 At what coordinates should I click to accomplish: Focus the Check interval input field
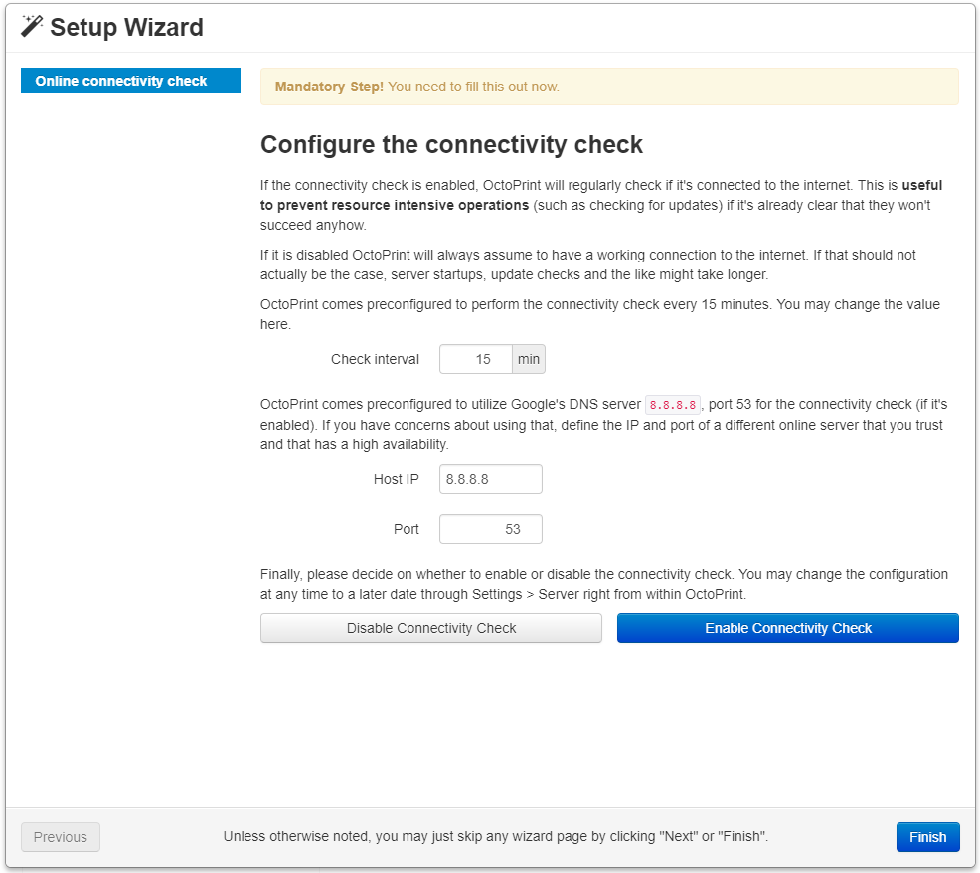pos(476,359)
